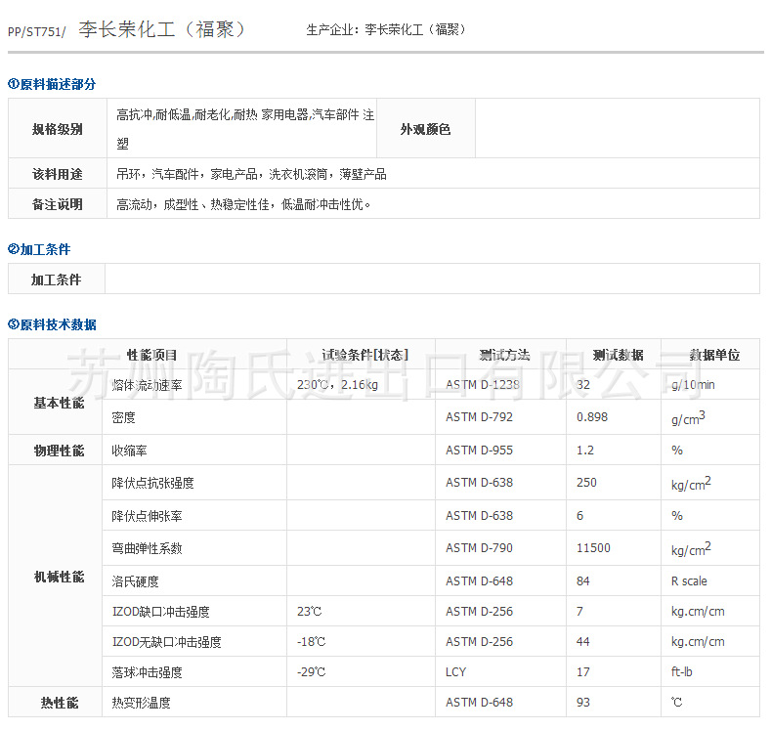Click the 洛氏硬度 row label
The height and width of the screenshot is (730, 771).
point(135,582)
